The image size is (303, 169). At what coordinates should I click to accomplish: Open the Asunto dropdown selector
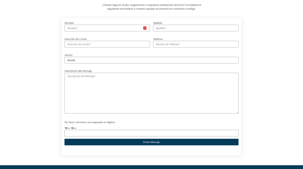151,60
